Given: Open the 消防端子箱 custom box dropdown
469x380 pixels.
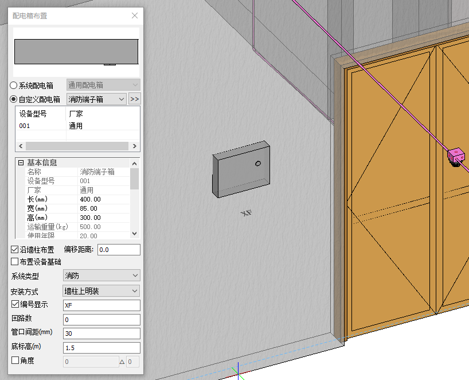Looking at the screenshot, I should (96, 99).
